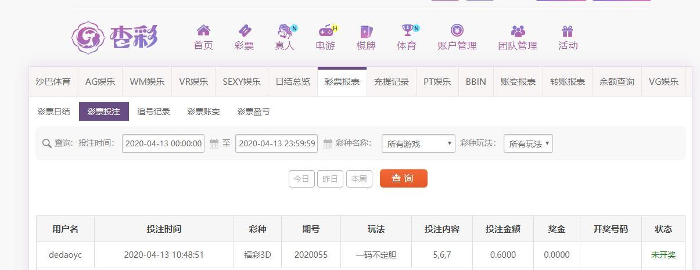Click the 状态 column header

tap(663, 229)
